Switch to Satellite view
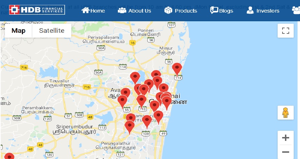 [52, 31]
